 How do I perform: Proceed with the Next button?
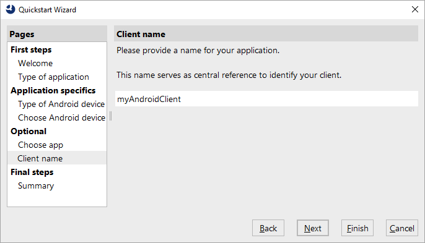tap(312, 228)
